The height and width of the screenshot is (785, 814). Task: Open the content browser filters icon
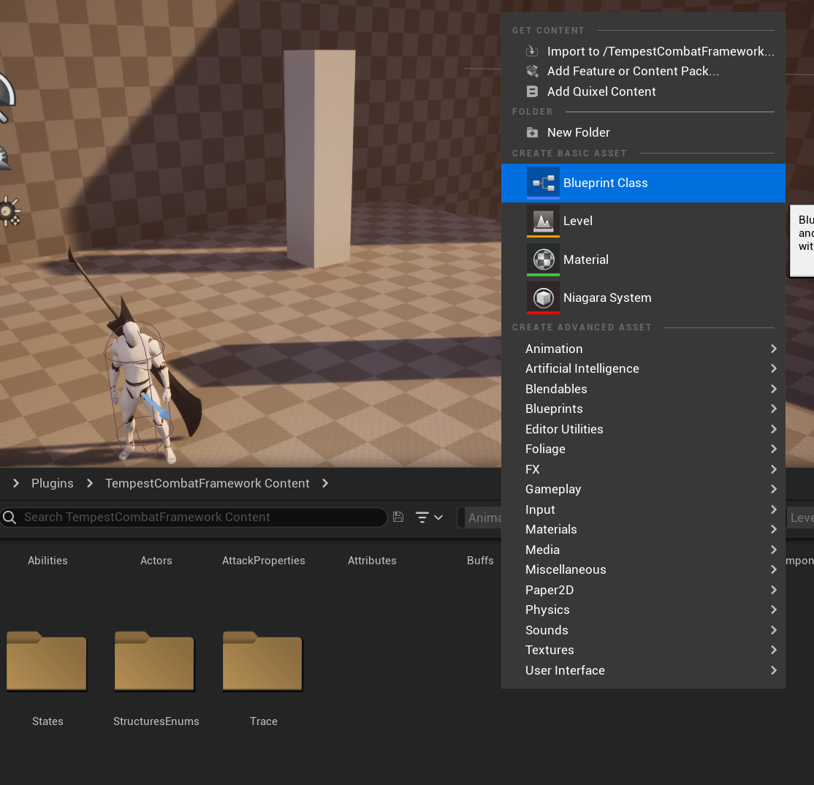[x=422, y=517]
